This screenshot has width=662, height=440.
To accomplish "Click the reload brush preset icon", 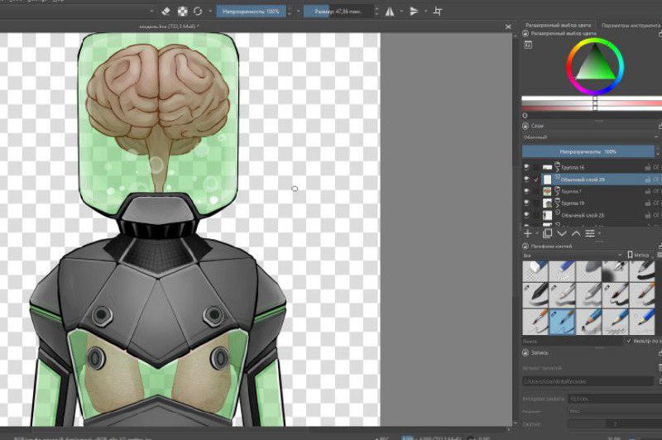I will (198, 12).
